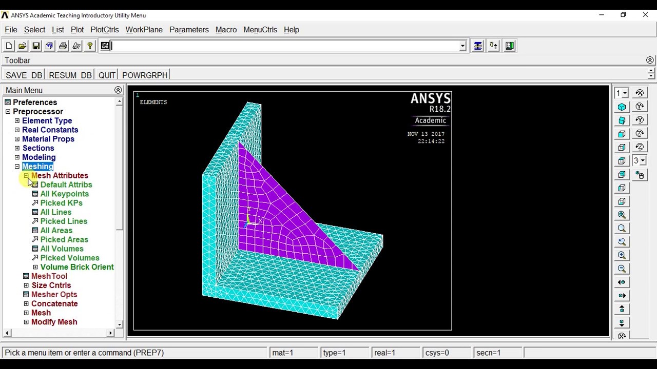
Task: Select Picked Areas under Mesh Attributes
Action: click(x=64, y=240)
